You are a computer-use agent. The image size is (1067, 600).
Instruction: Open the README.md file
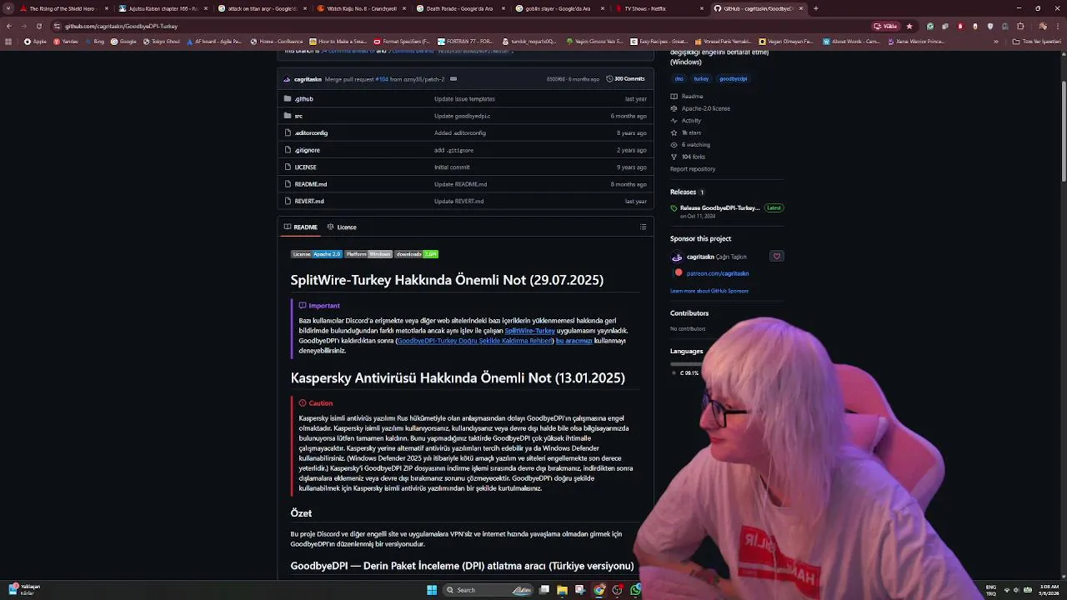point(310,184)
